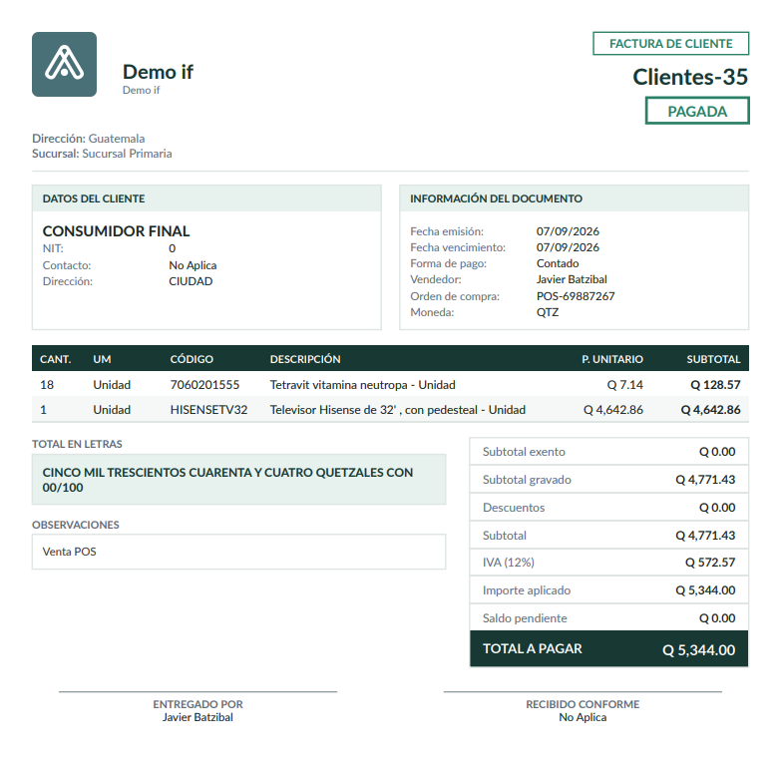Click the Moneda value QTZ
This screenshot has height=774, width=783.
(548, 312)
